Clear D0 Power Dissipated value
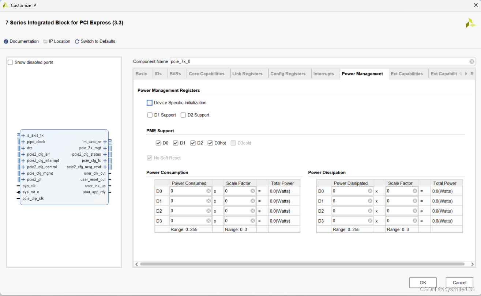 pos(371,191)
